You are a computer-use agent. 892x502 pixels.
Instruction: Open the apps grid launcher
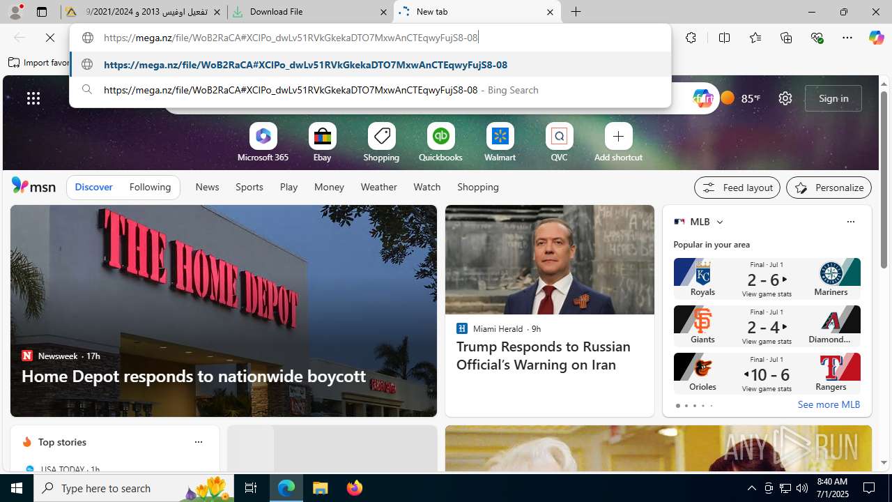(33, 98)
